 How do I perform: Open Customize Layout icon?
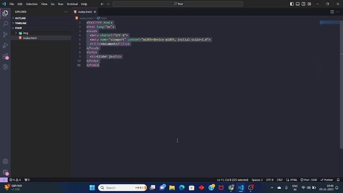point(309,4)
